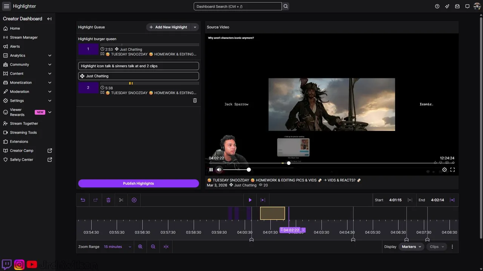Select the scissors split tool

(121, 200)
